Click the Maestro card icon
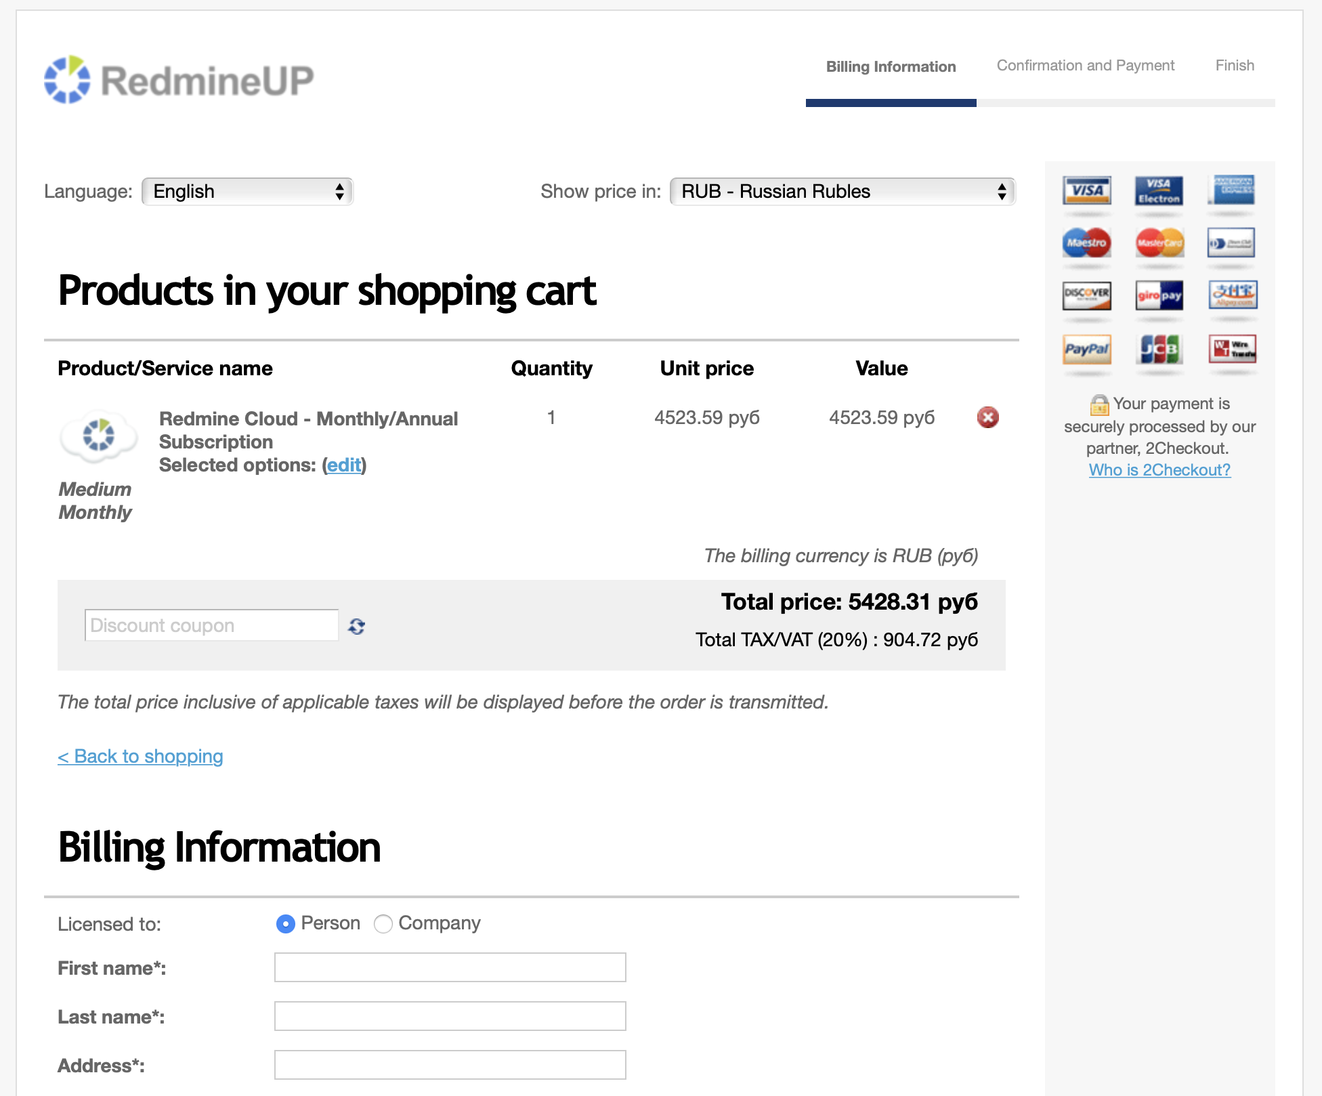1322x1096 pixels. (x=1087, y=243)
